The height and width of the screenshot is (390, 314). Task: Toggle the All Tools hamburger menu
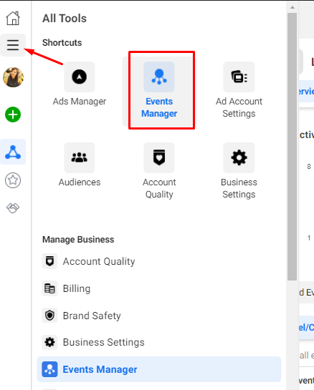[13, 45]
